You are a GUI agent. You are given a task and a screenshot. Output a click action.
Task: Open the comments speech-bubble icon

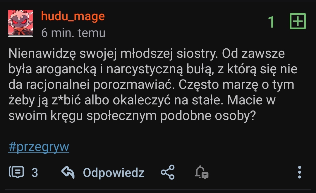(16, 172)
